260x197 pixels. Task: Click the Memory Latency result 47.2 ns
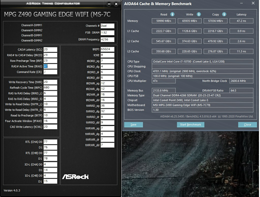(241, 21)
